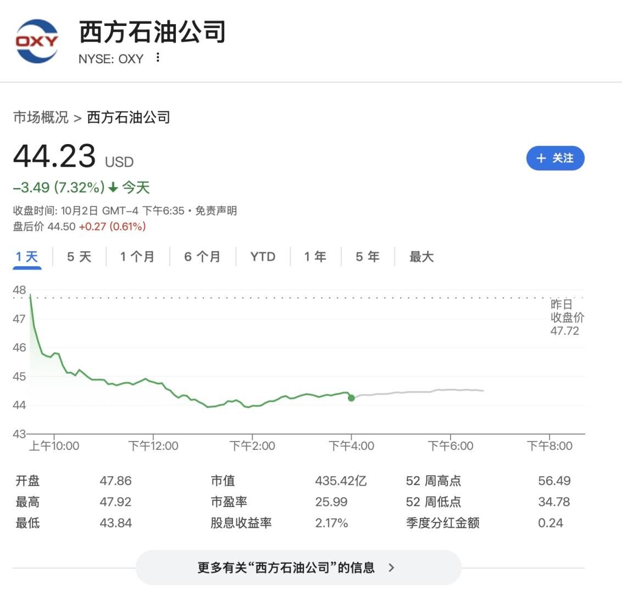This screenshot has height=594, width=622.
Task: Follow the stock via the 关注 button
Action: pyautogui.click(x=556, y=158)
